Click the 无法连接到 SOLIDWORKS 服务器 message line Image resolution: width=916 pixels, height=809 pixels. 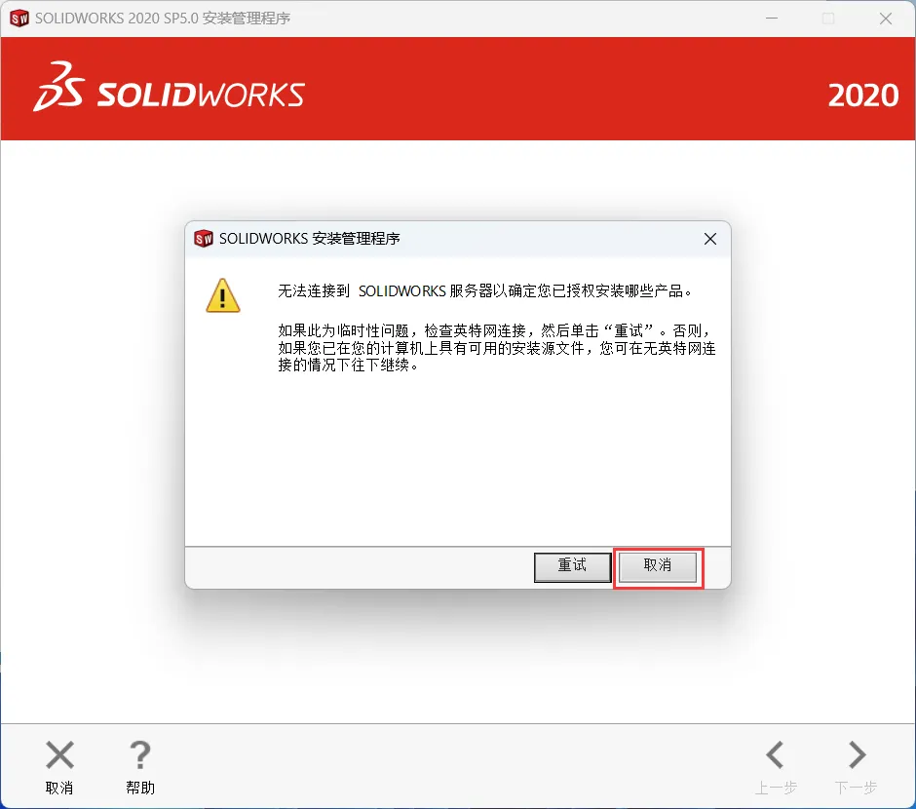click(x=485, y=290)
